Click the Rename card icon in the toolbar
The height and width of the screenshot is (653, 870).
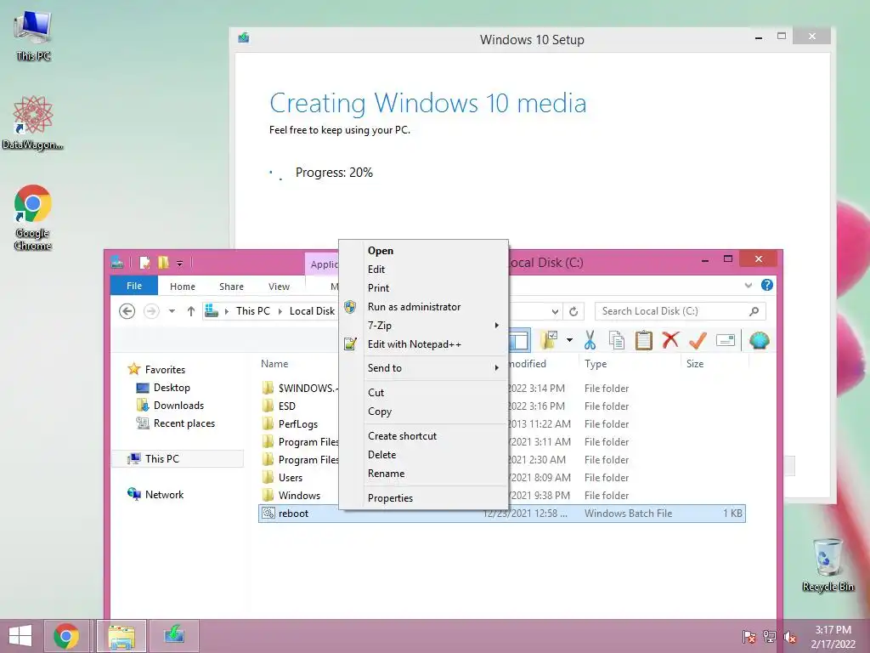click(726, 340)
